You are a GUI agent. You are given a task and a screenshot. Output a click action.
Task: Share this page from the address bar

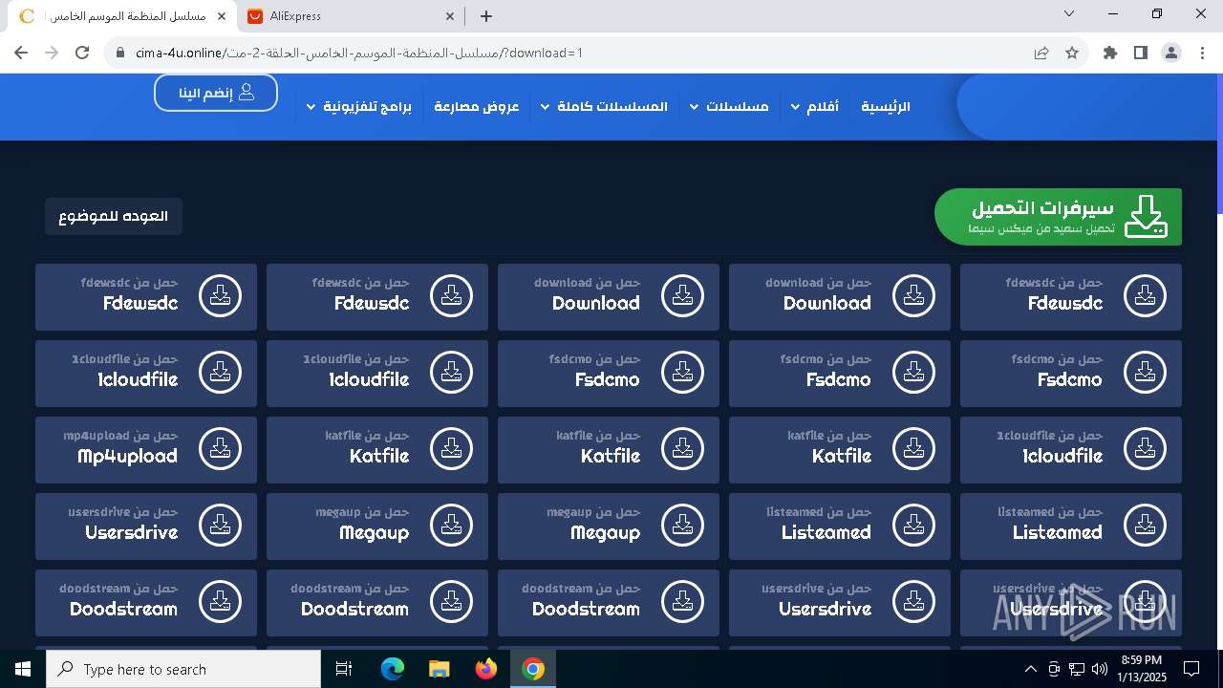[1041, 53]
